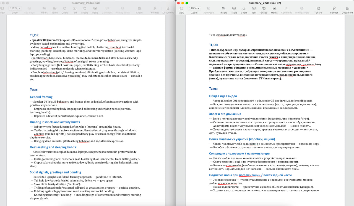Open the Insert menu in the left window

pos(44,8)
